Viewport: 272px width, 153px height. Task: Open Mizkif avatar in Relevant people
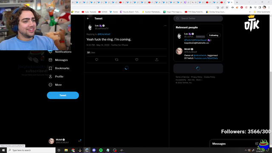pos(179,51)
